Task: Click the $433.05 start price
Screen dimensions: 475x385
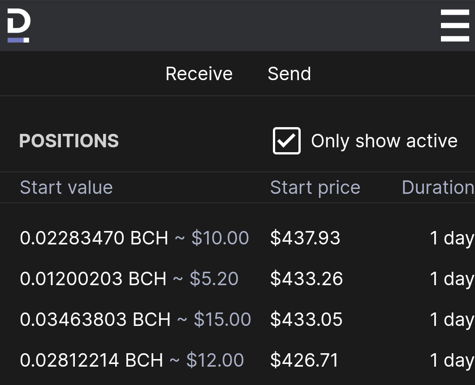Action: tap(306, 319)
